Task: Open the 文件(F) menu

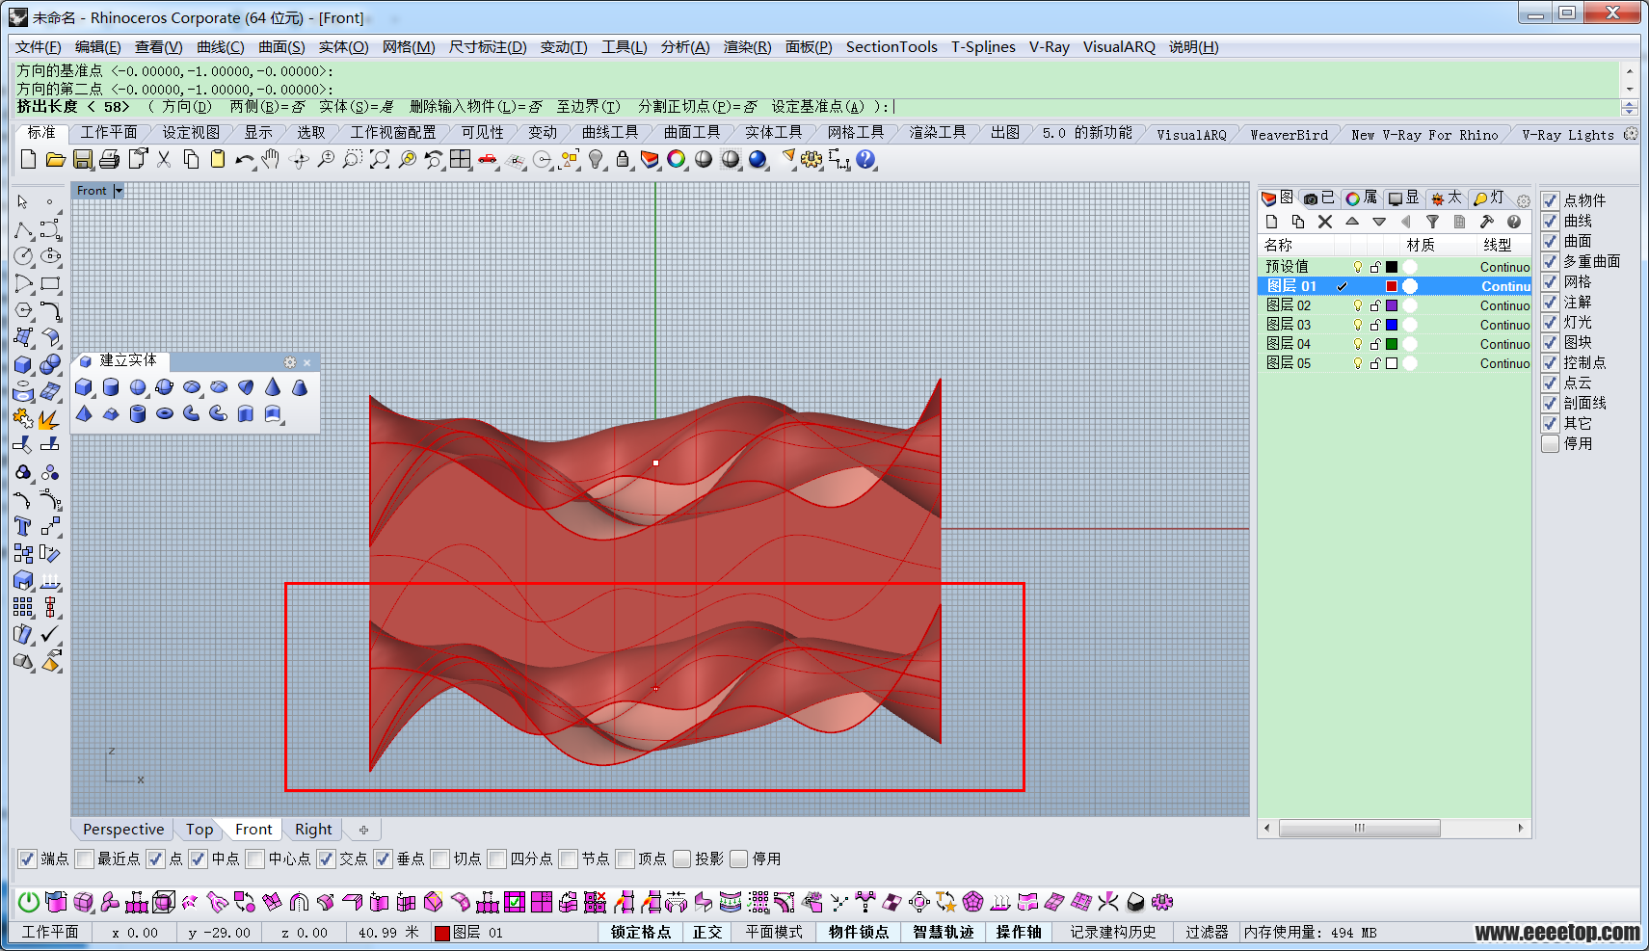Action: 39,47
